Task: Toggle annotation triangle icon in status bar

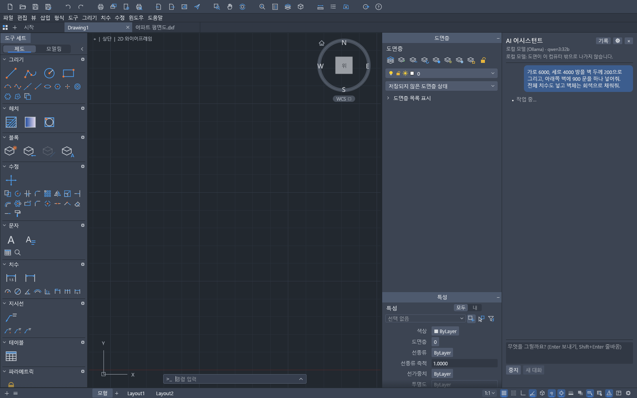Action: point(609,393)
